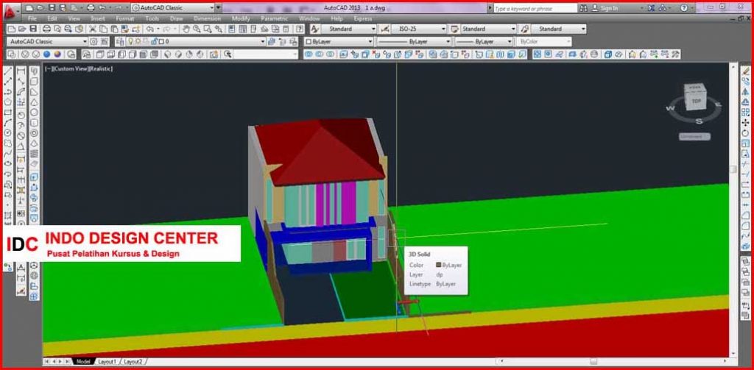
Task: Toggle layer 0 lock padlock icon
Action: (154, 42)
